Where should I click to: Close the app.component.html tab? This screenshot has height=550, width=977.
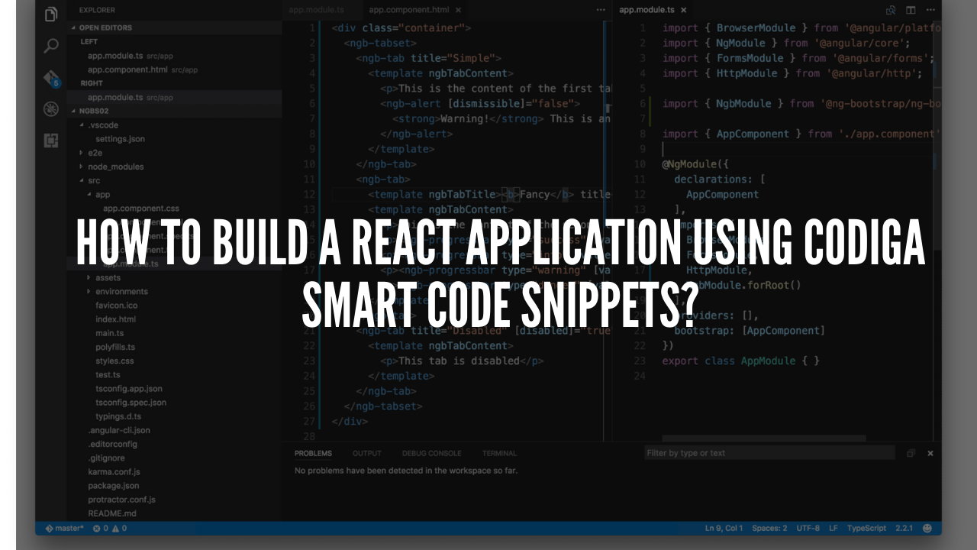point(458,11)
